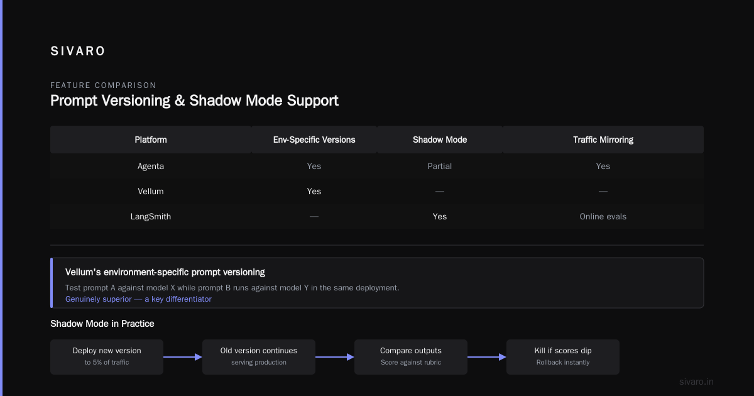Screen dimensions: 754x396
Task: Click Vellum's Traffic Mirroring dash cell
Action: (603, 192)
